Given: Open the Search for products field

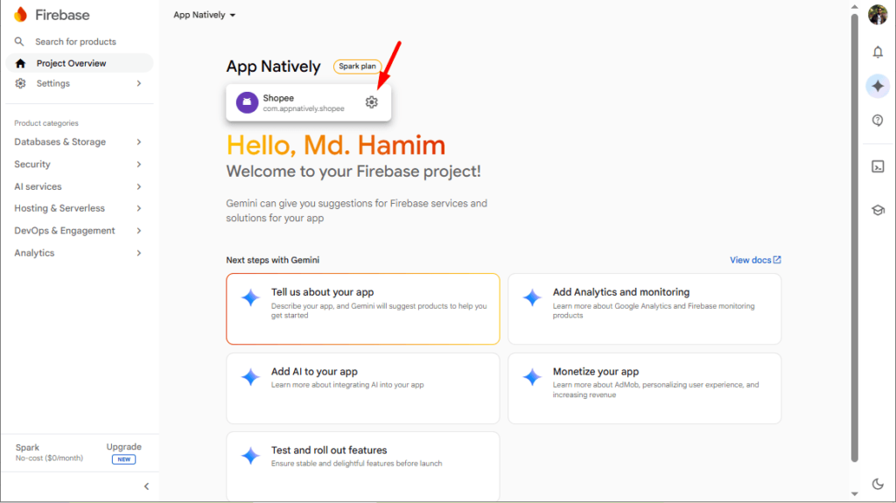Looking at the screenshot, I should click(75, 42).
